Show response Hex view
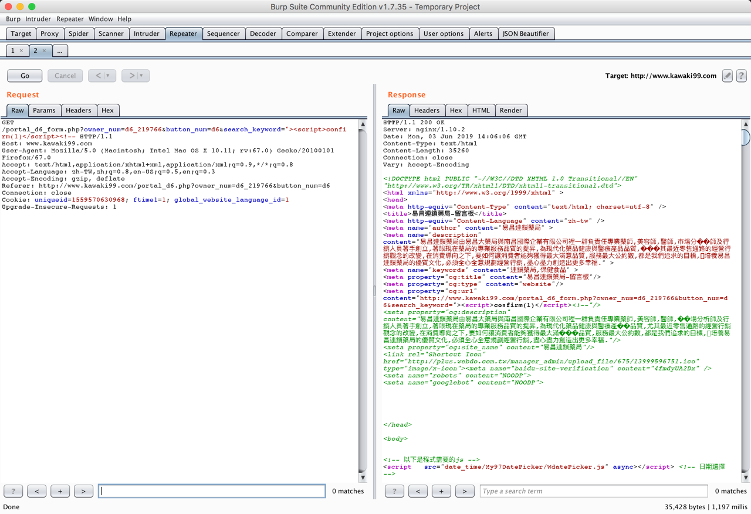This screenshot has width=751, height=514. 456,110
